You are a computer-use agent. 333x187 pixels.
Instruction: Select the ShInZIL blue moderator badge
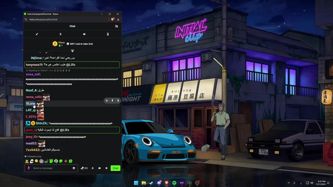tap(28, 123)
